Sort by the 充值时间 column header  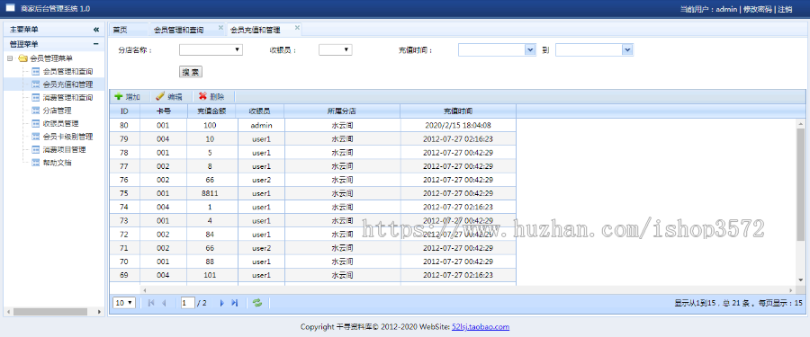(x=458, y=111)
